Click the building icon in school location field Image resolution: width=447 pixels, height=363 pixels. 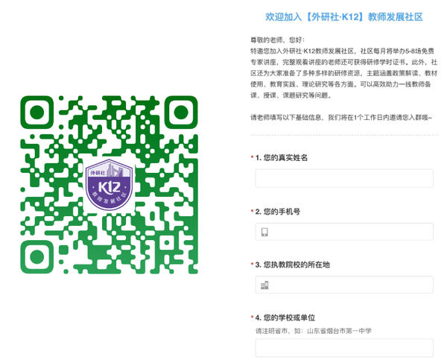pos(264,285)
